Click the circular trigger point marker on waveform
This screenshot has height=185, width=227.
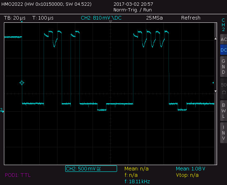click(x=22, y=83)
